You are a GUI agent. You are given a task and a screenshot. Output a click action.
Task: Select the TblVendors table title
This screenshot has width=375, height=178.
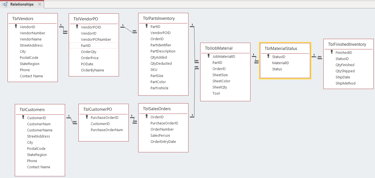[x=23, y=19]
